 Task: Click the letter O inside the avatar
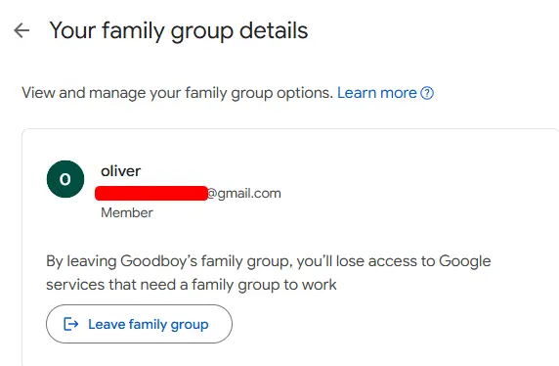pyautogui.click(x=65, y=179)
